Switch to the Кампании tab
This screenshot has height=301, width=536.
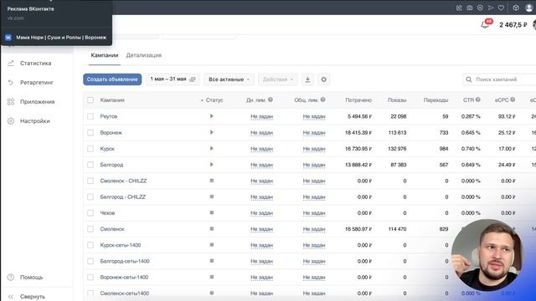(105, 55)
